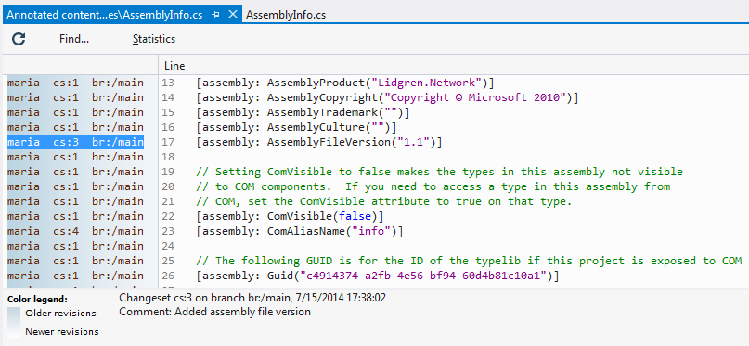Viewport: 749px width, 346px height.
Task: Click the AssemblyCopyright code line 14
Action: click(x=387, y=97)
